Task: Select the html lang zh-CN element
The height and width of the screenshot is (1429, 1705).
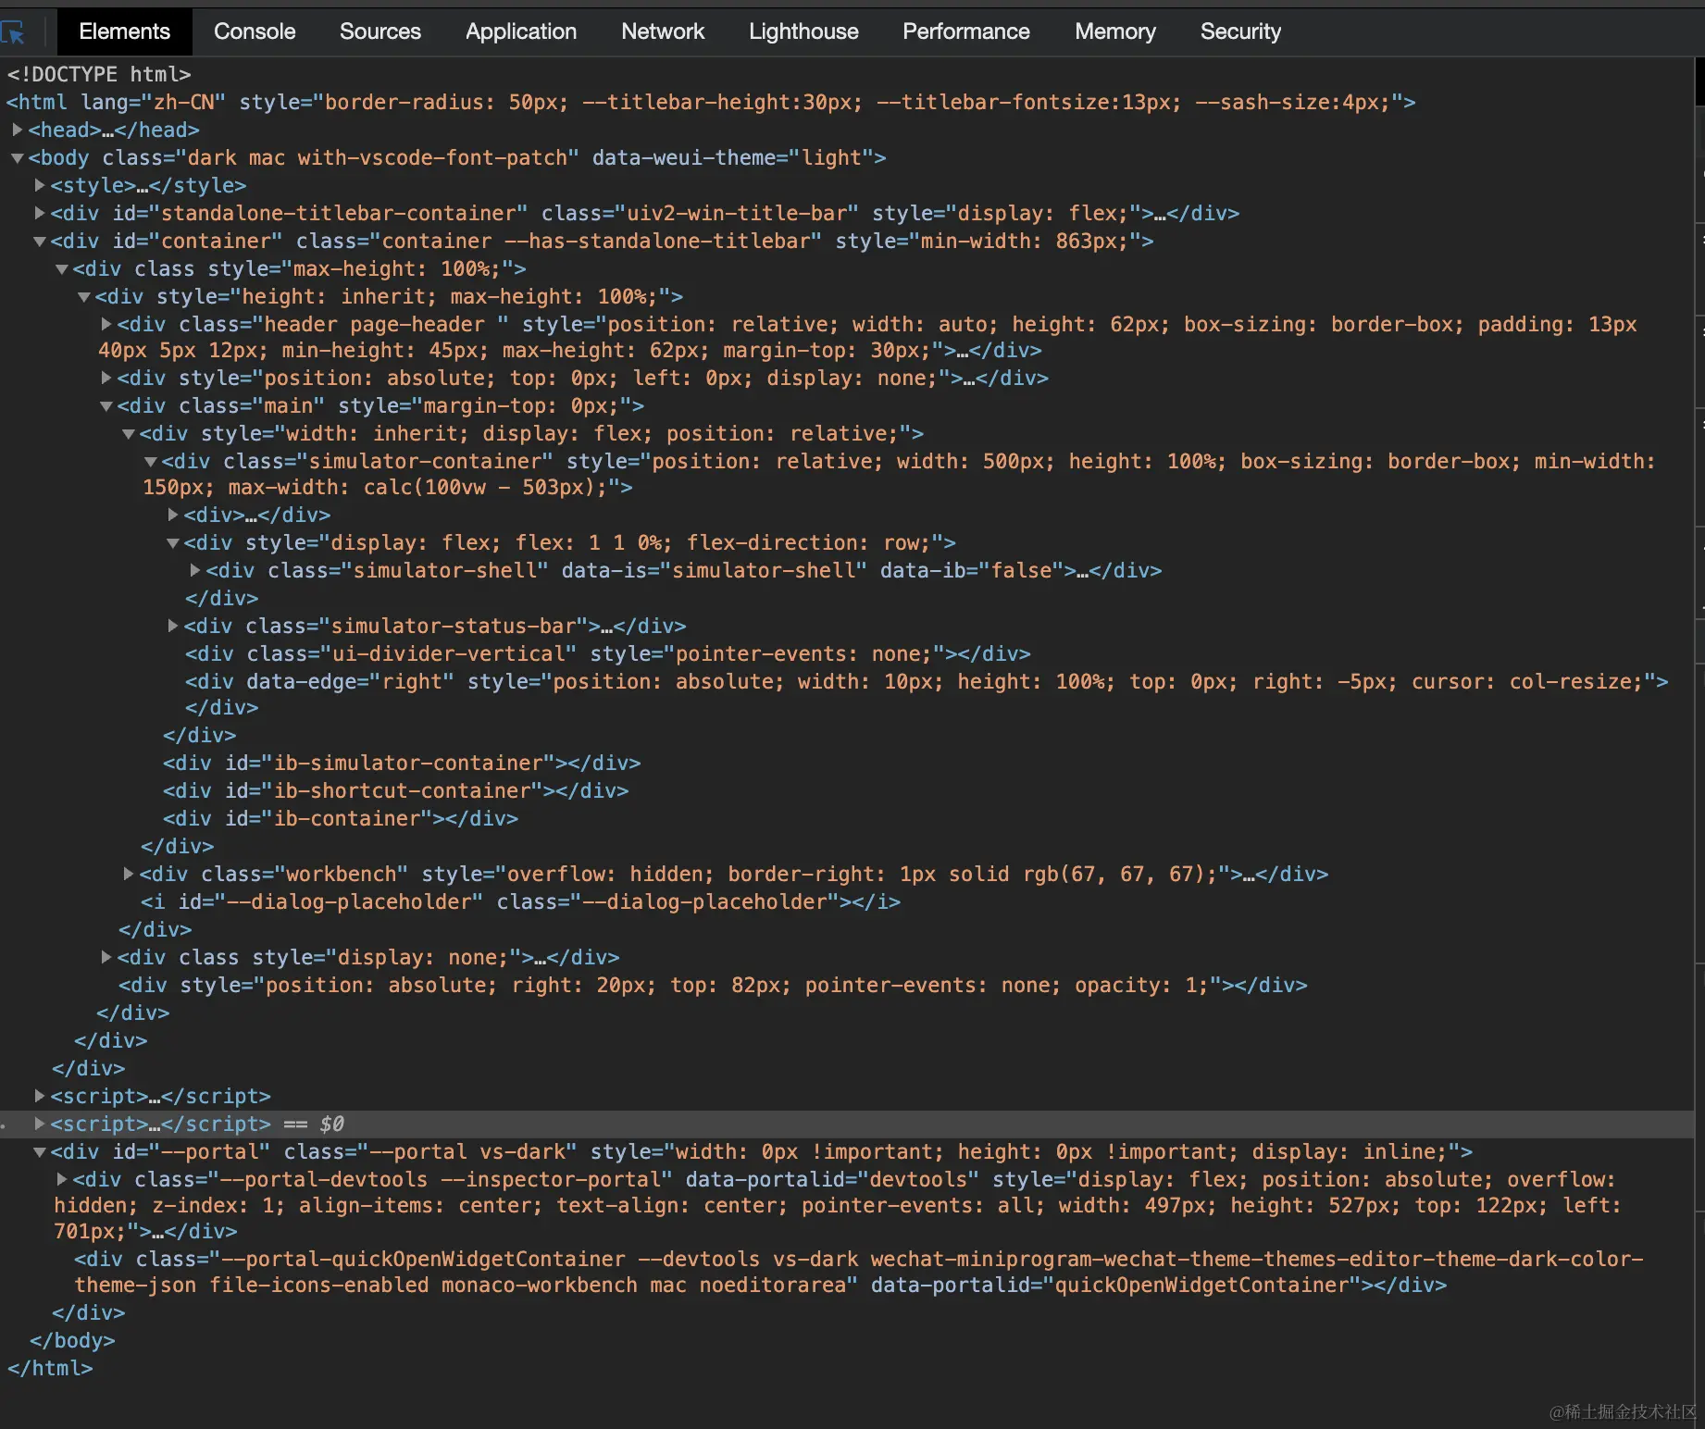Action: (x=711, y=102)
